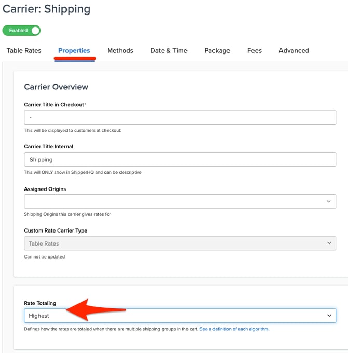Open the Package tab

pos(217,51)
